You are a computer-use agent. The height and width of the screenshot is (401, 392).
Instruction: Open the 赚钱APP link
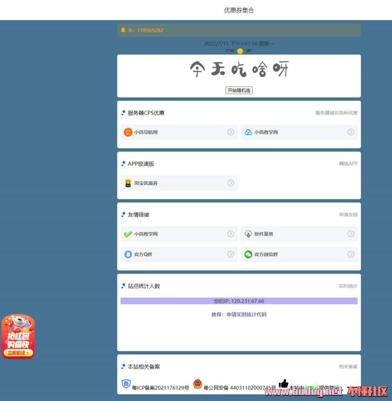[348, 164]
